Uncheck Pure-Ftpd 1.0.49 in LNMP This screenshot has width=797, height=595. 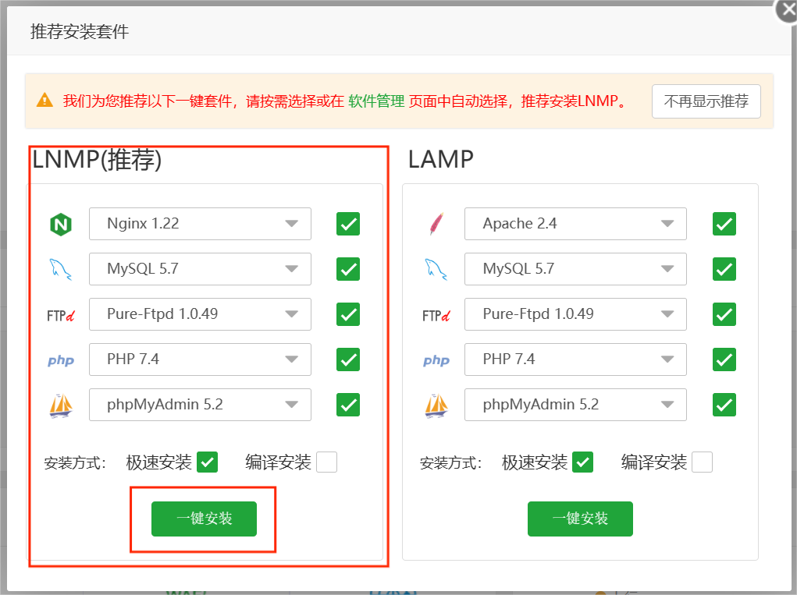pyautogui.click(x=348, y=314)
